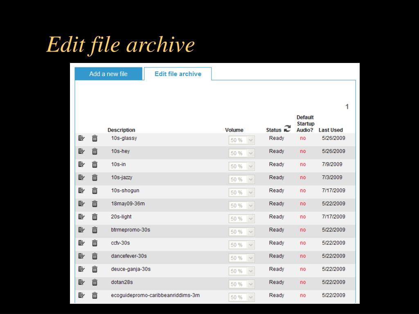Open volume dropdown for deuce-ganja-30s
This screenshot has height=314, width=419.
tap(241, 271)
